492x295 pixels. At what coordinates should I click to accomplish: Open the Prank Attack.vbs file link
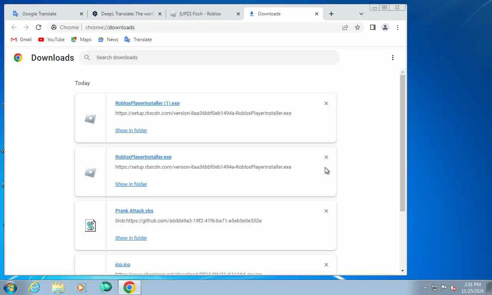(134, 211)
